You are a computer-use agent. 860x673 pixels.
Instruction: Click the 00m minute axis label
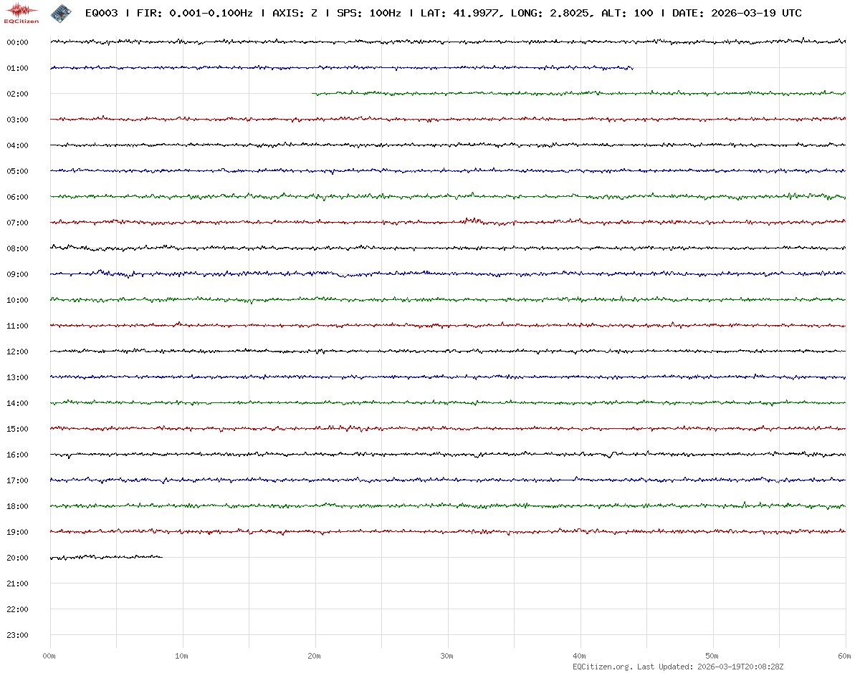click(49, 656)
